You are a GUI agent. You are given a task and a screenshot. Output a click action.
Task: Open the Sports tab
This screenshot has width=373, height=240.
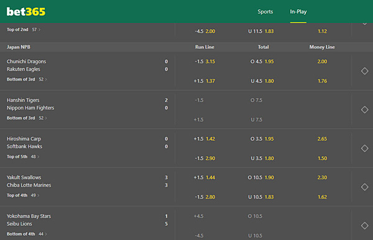[x=265, y=12]
